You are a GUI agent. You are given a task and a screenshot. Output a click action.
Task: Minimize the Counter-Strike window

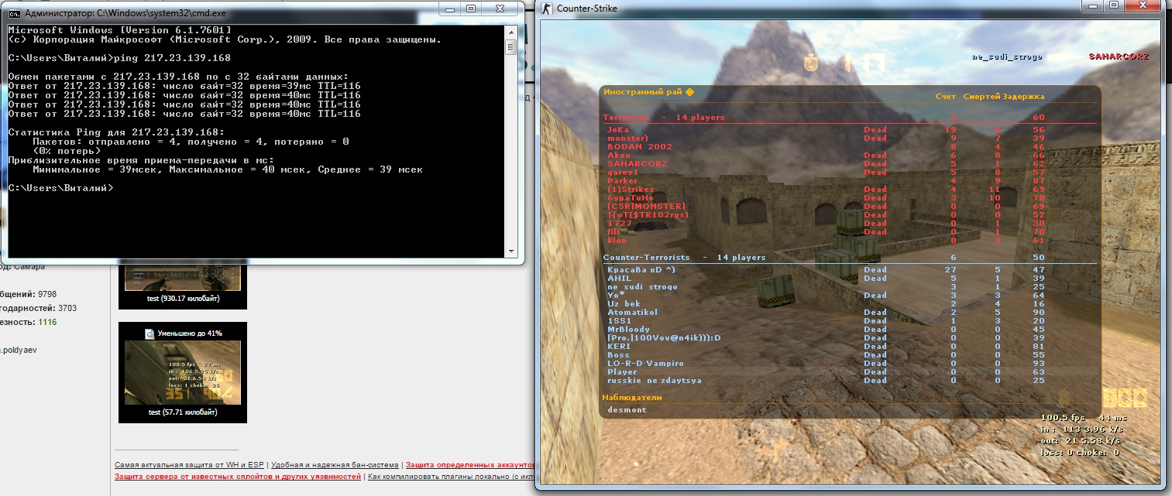1094,5
